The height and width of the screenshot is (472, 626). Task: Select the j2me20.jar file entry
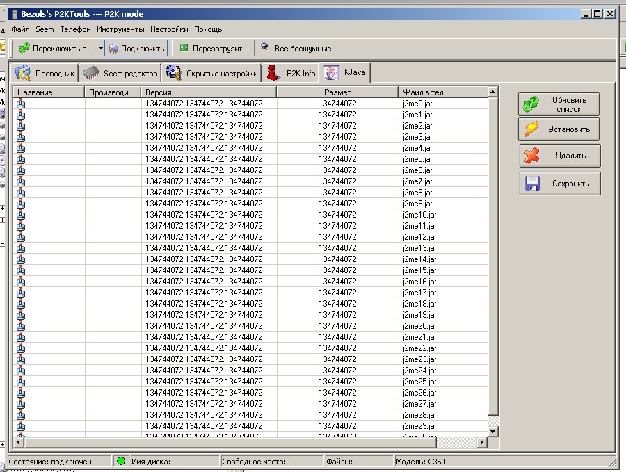419,325
